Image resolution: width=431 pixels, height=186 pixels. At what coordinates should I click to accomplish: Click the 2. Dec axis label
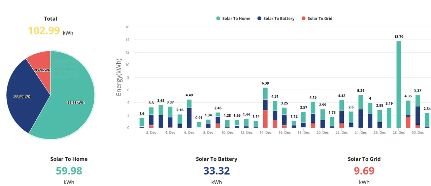coord(151,133)
